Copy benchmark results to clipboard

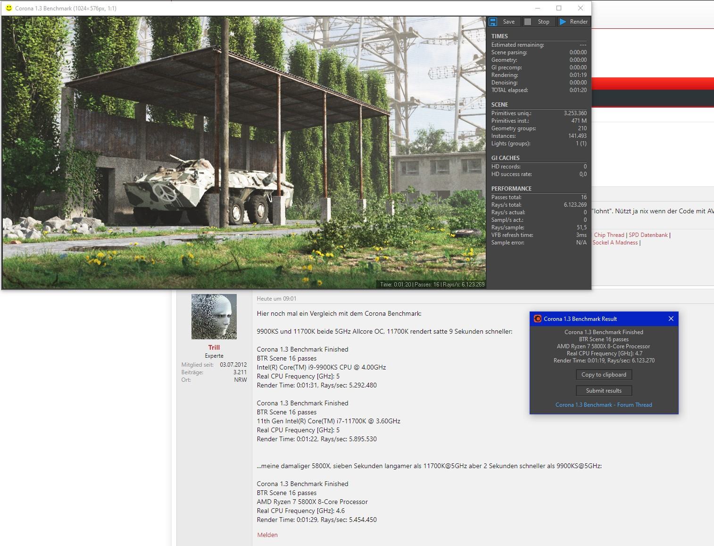click(x=604, y=375)
